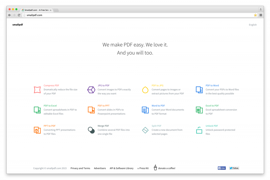The width and height of the screenshot is (270, 180).
Task: Click the smallpdf logo
Action: [x=18, y=24]
